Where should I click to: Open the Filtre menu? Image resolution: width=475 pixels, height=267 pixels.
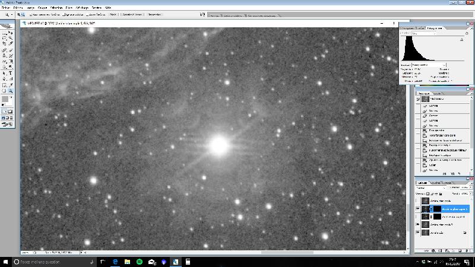69,8
